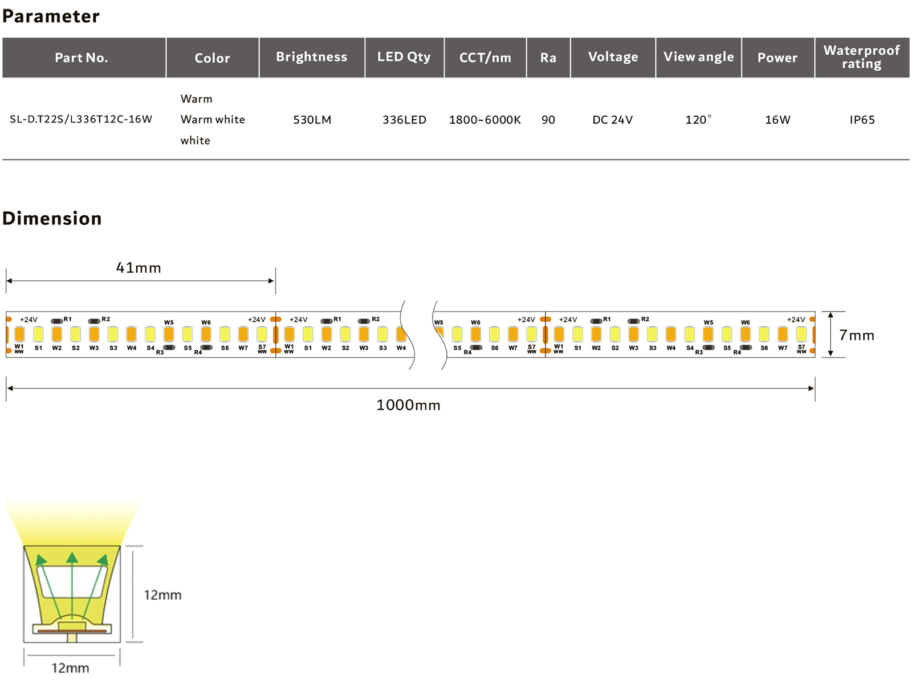
Task: Select the 1800~6000K CCT value
Action: point(484,120)
